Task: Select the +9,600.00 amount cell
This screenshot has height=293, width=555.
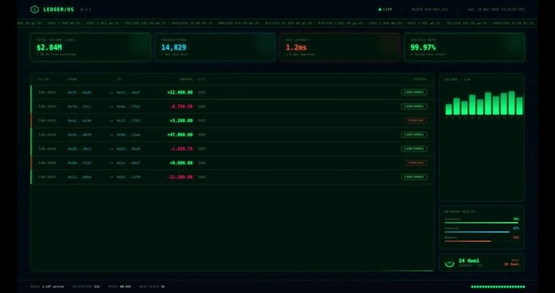Action: 181,163
